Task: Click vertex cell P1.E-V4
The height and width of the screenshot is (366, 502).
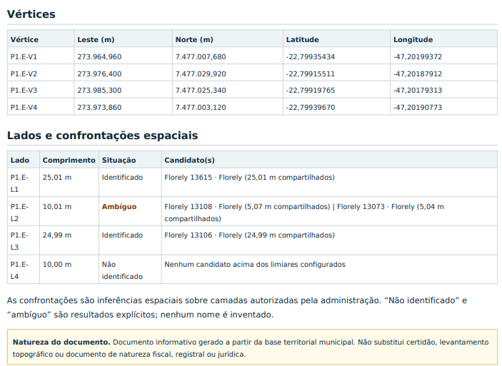Action: pyautogui.click(x=24, y=107)
